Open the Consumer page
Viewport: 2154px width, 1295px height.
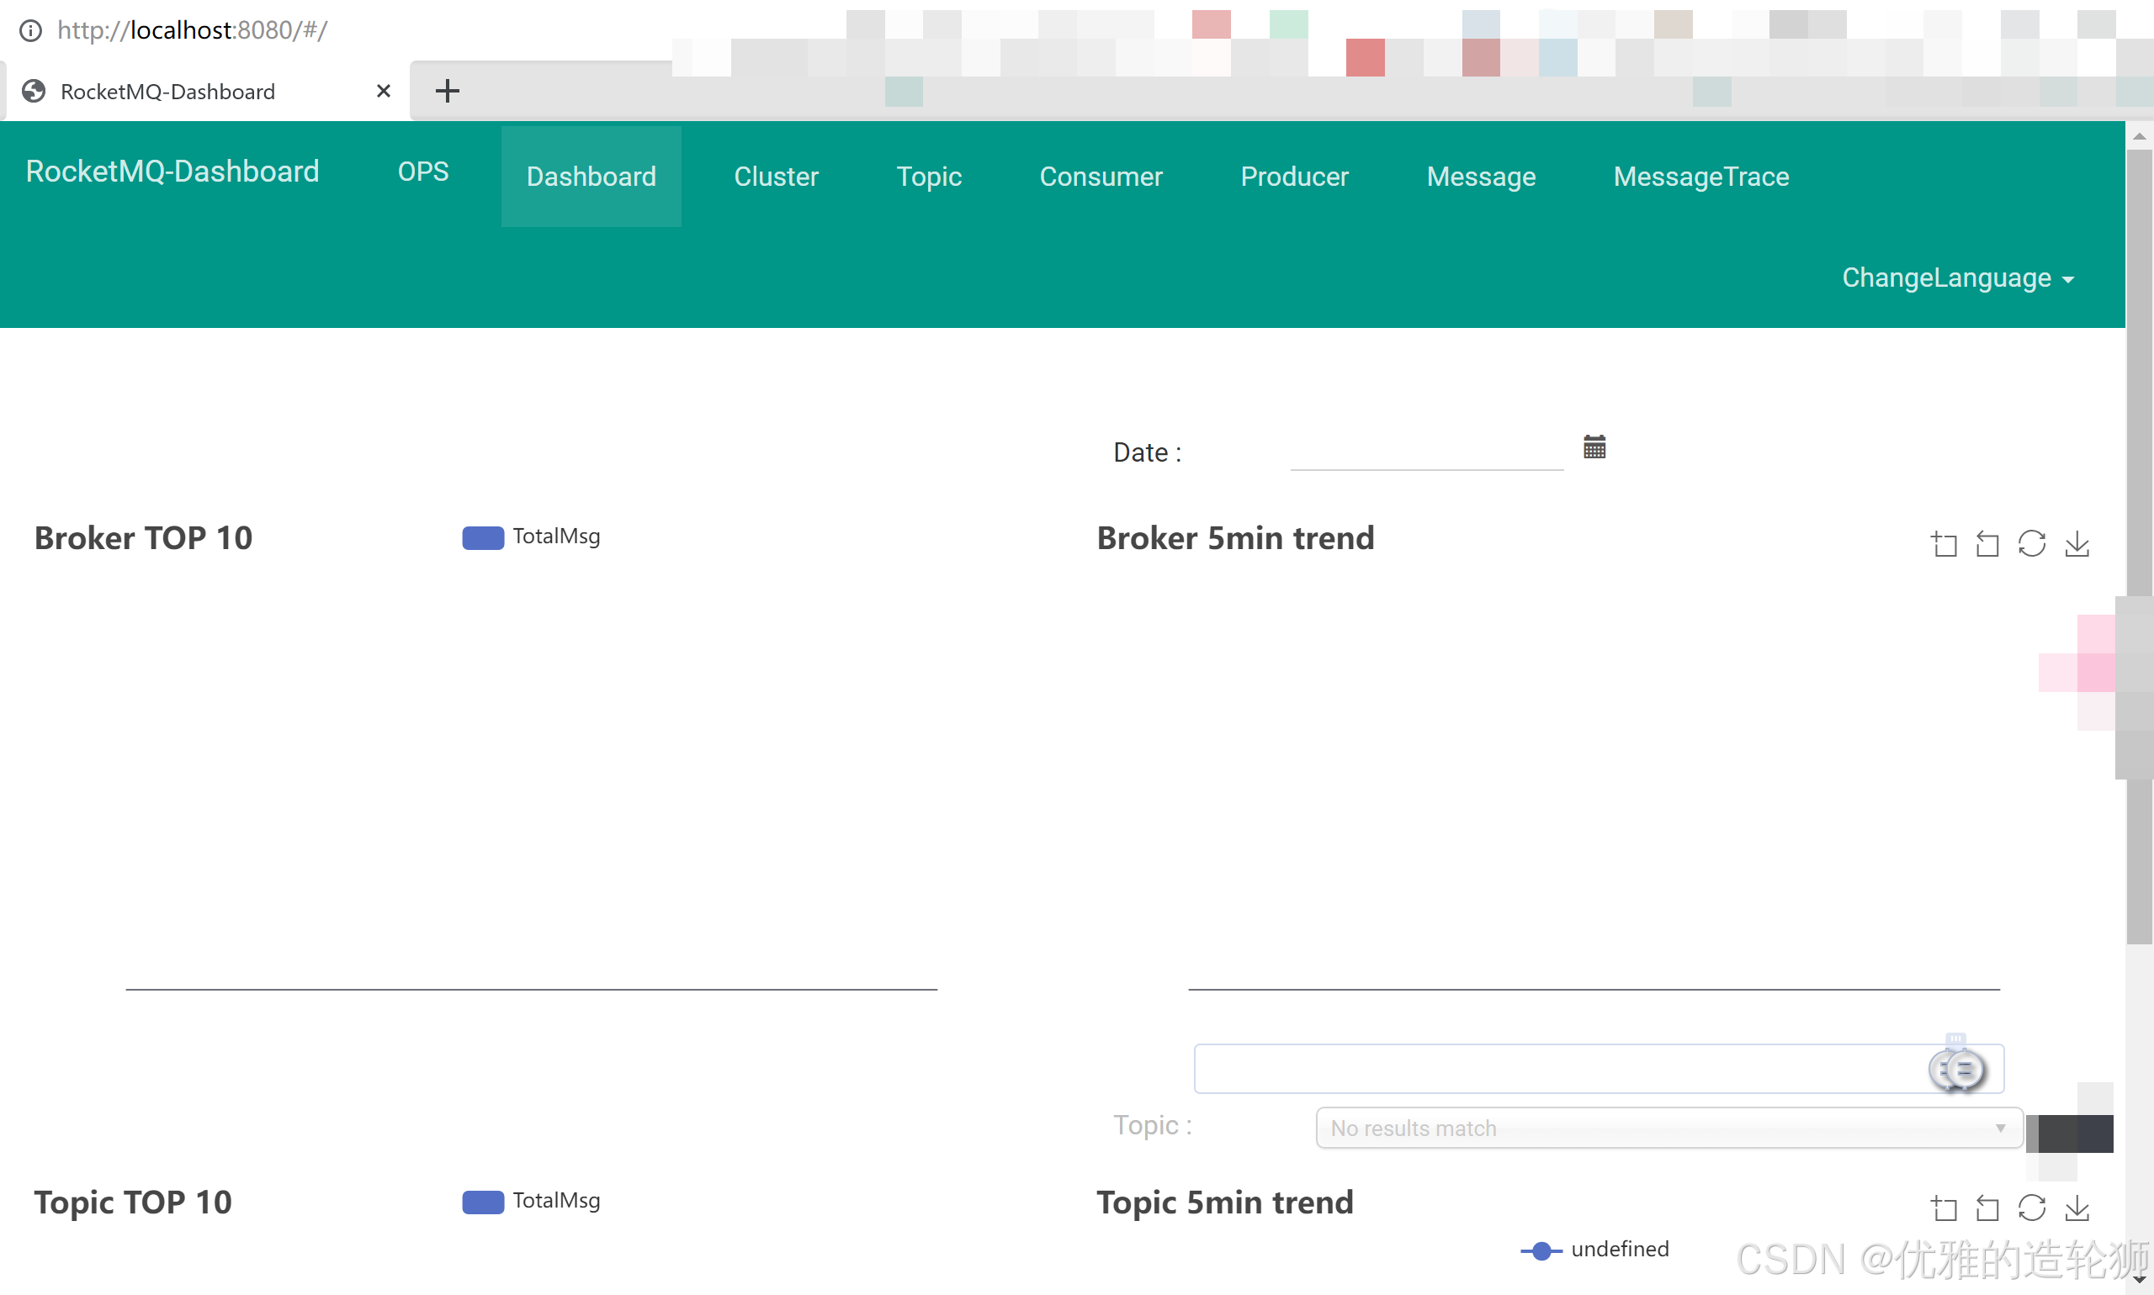coord(1101,177)
